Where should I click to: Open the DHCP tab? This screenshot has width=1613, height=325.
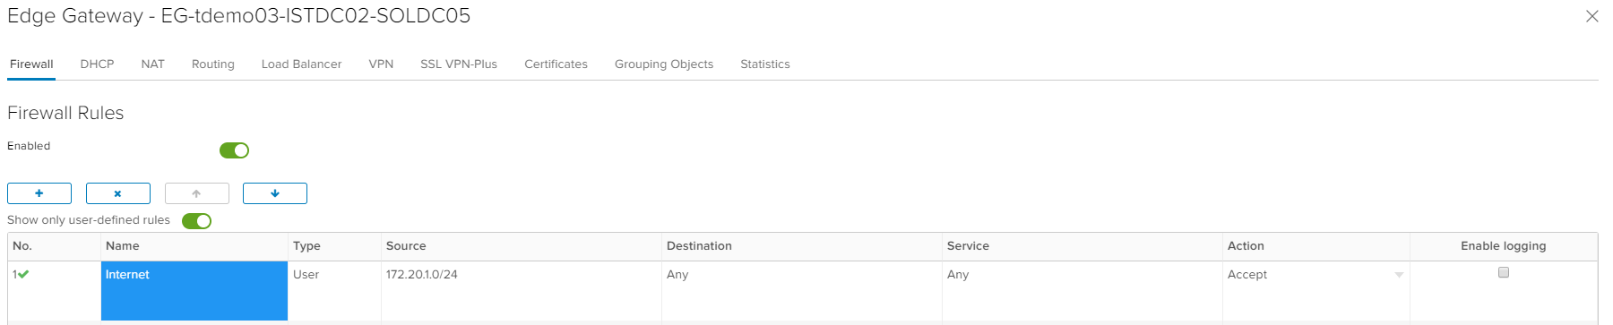click(x=97, y=64)
